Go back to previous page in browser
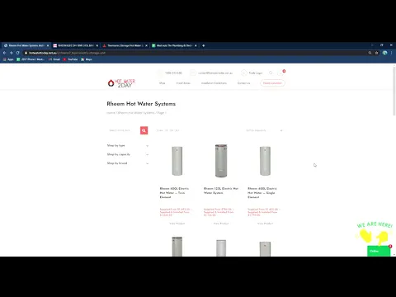The image size is (396, 297). tap(4, 53)
